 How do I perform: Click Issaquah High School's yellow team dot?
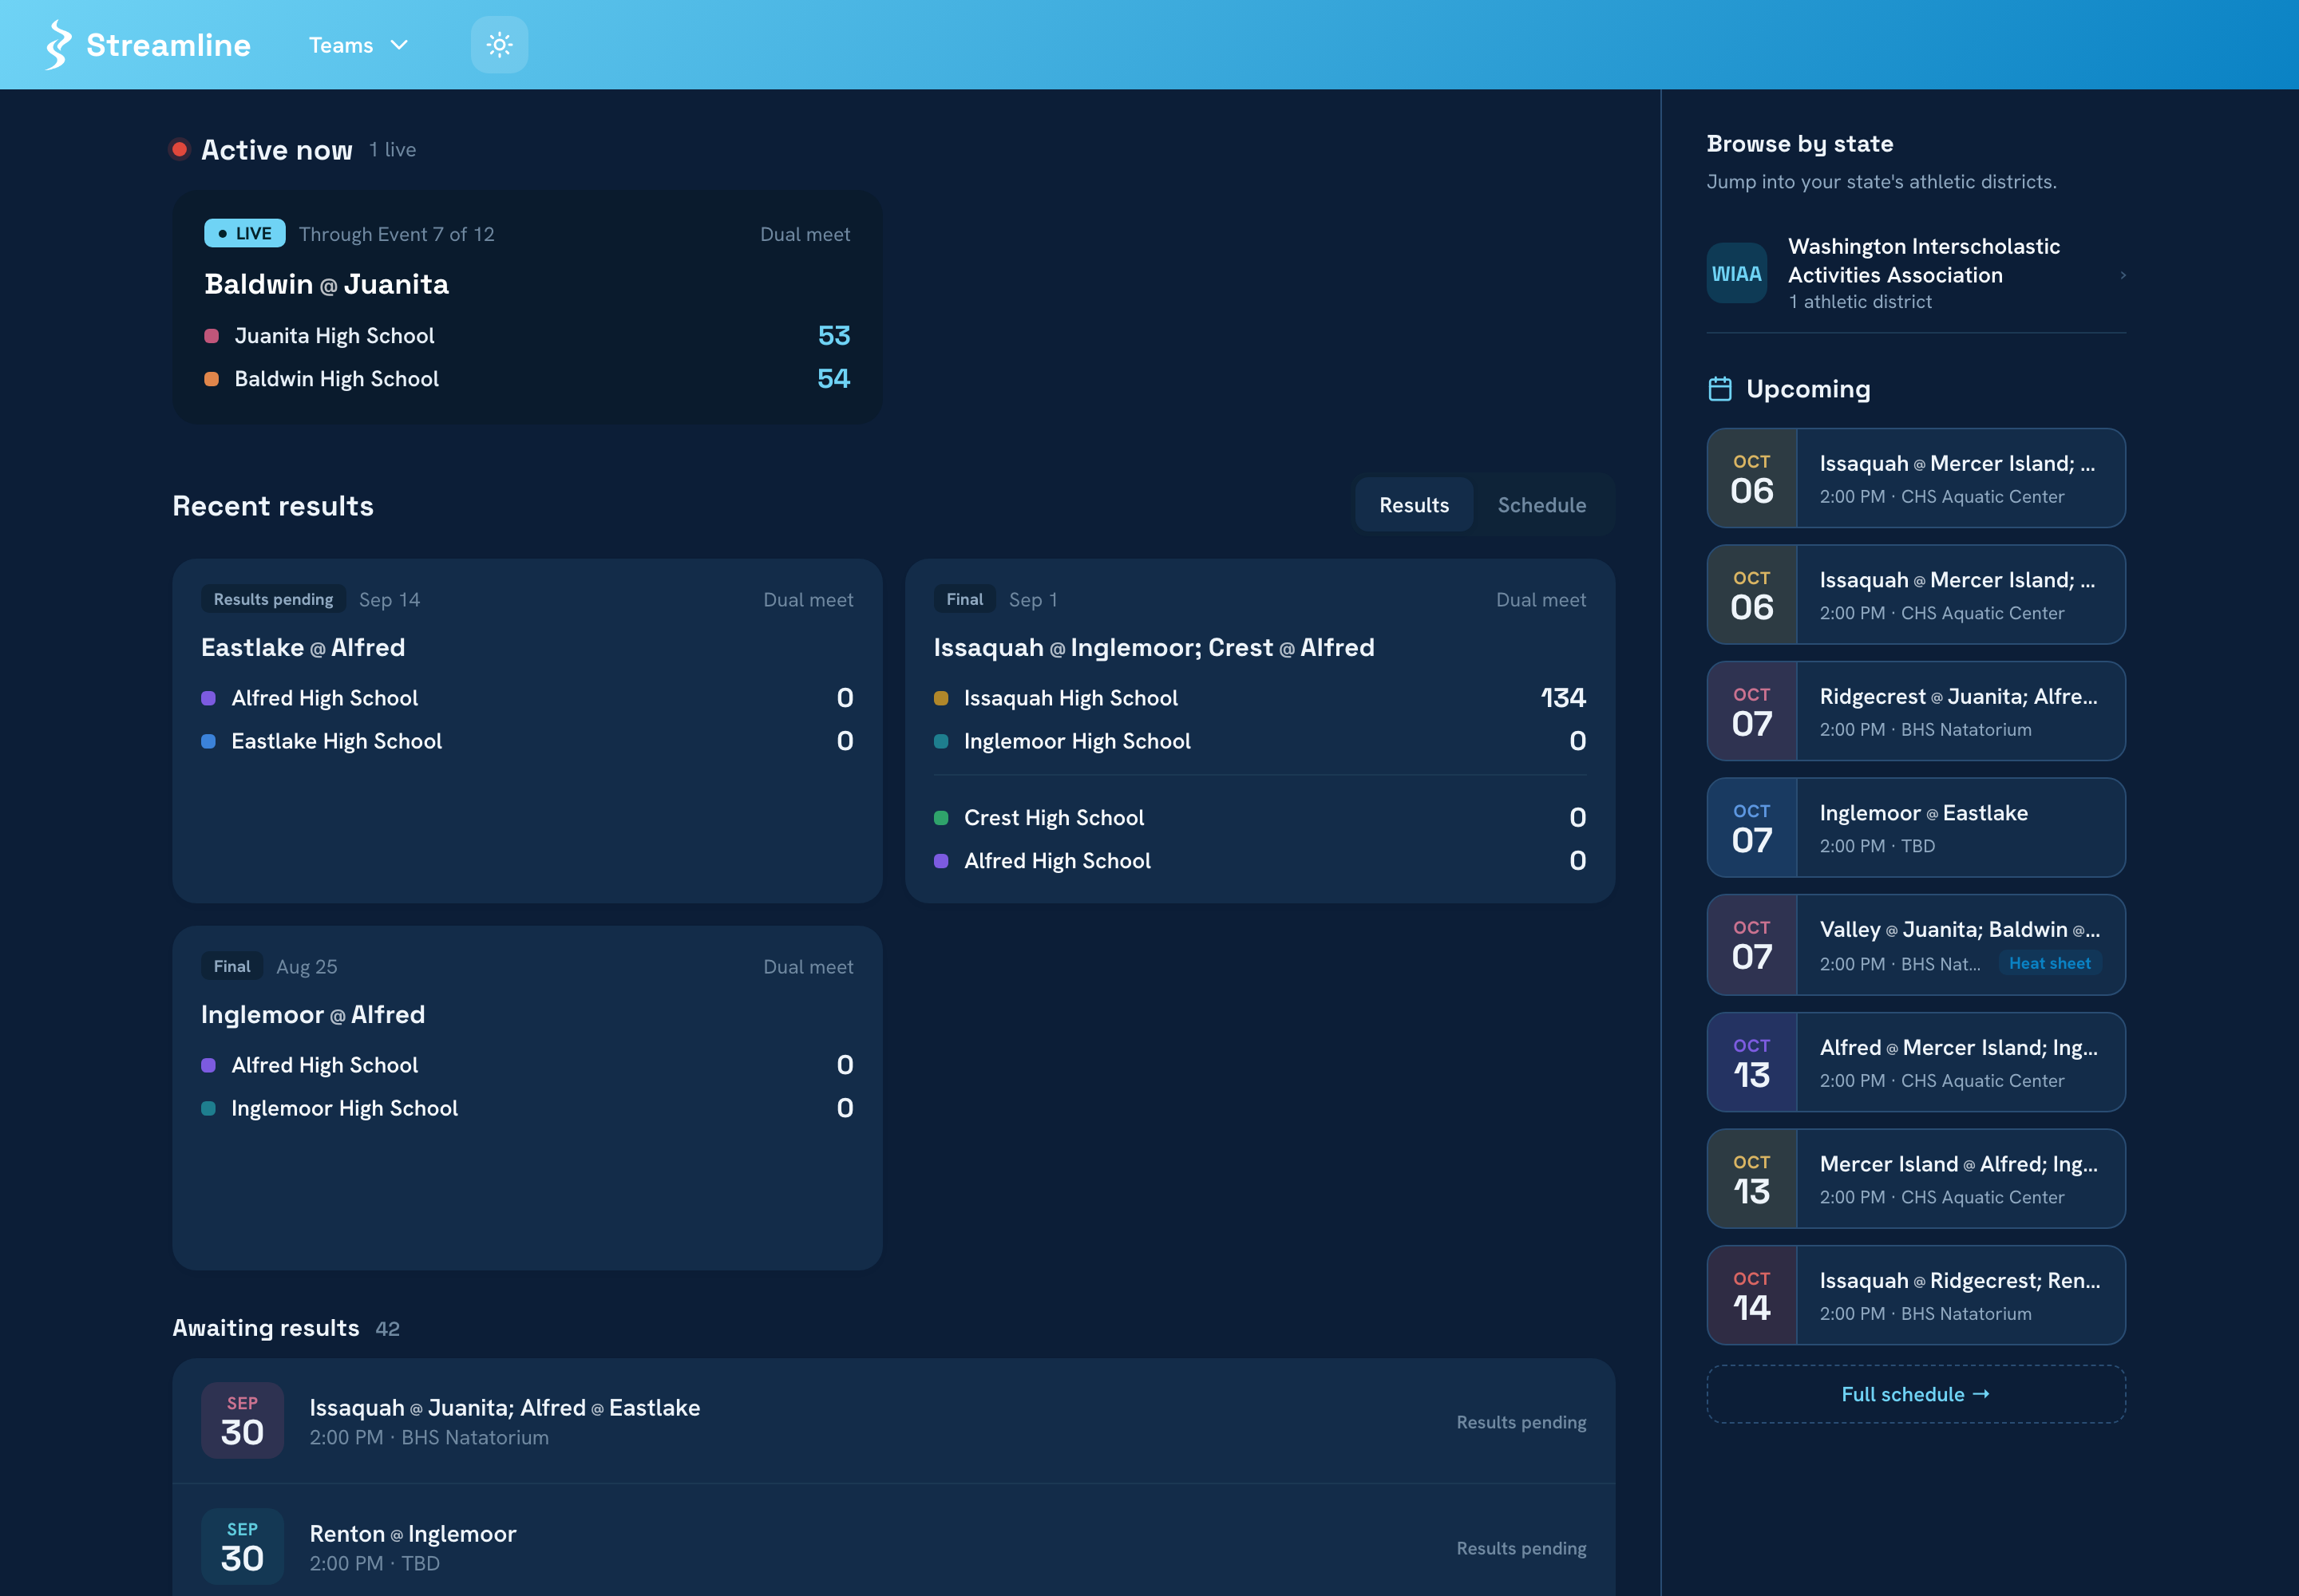[x=940, y=698]
